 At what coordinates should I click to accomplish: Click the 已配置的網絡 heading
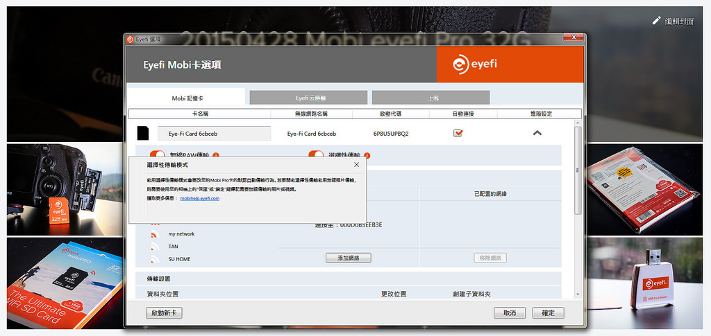tap(490, 193)
